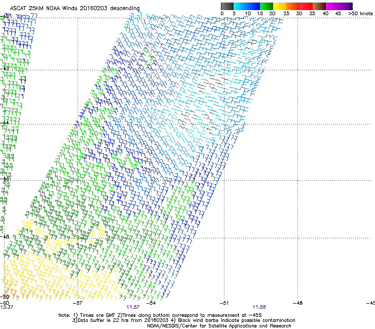This screenshot has height=329, width=375.
Task: Click the brown 35-40 knots color band
Action: point(319,6)
